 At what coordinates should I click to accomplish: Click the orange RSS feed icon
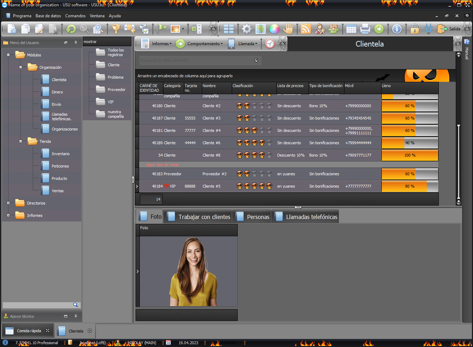(x=306, y=29)
